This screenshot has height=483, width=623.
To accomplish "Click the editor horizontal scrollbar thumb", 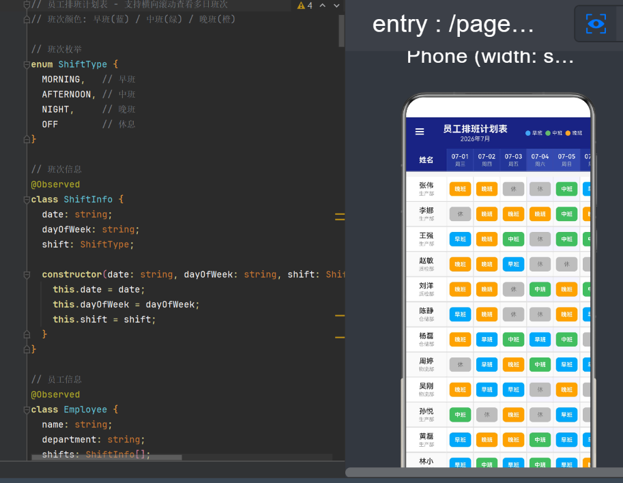I will pyautogui.click(x=106, y=457).
